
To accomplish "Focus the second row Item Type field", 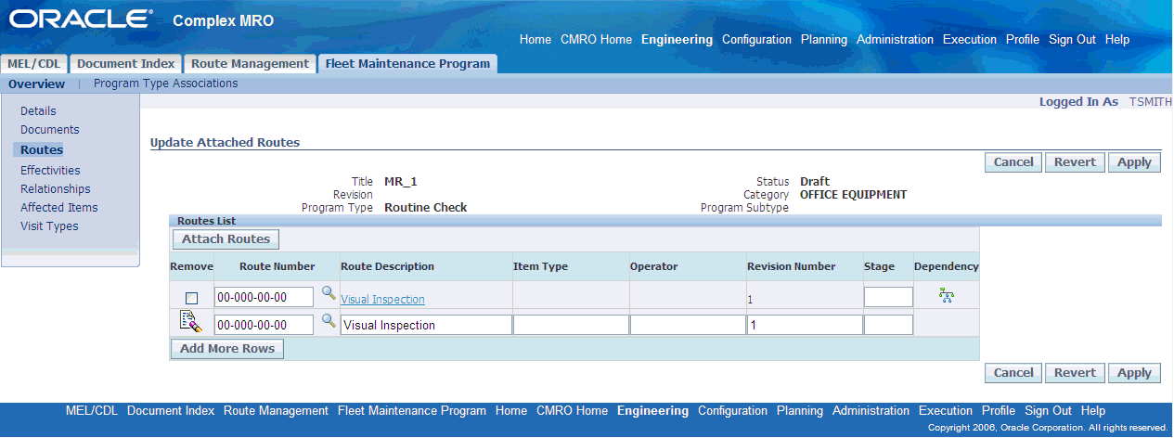I will [571, 325].
